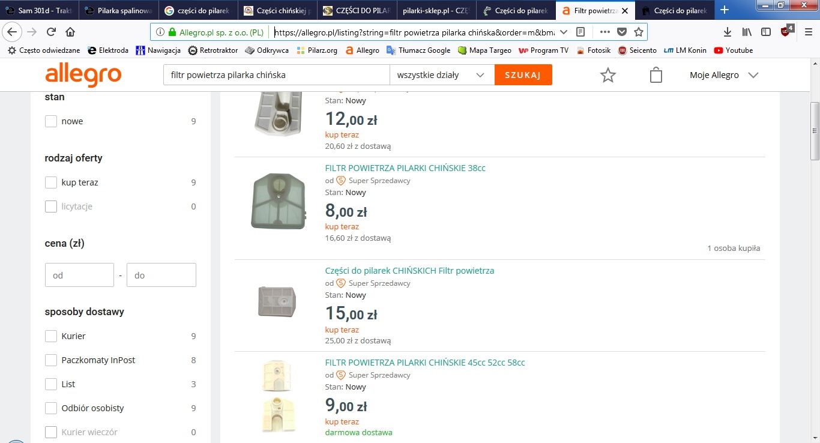820x443 pixels.
Task: Click the scrollbar up arrow
Action: pos(815,63)
